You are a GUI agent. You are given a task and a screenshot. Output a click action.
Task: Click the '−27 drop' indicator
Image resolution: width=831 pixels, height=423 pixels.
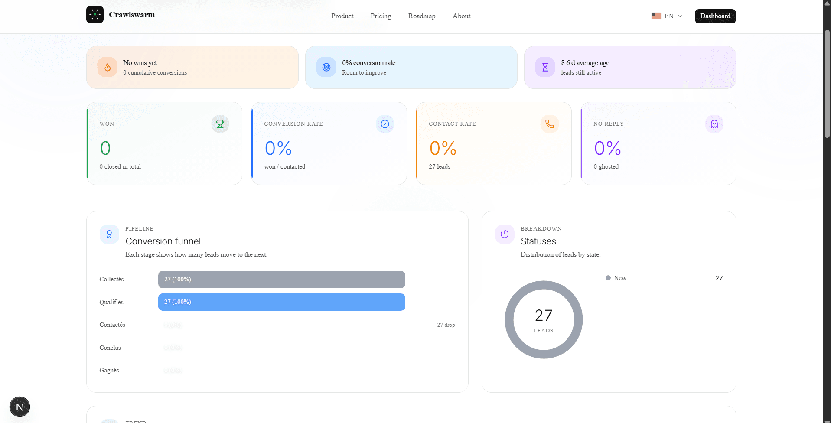point(444,325)
